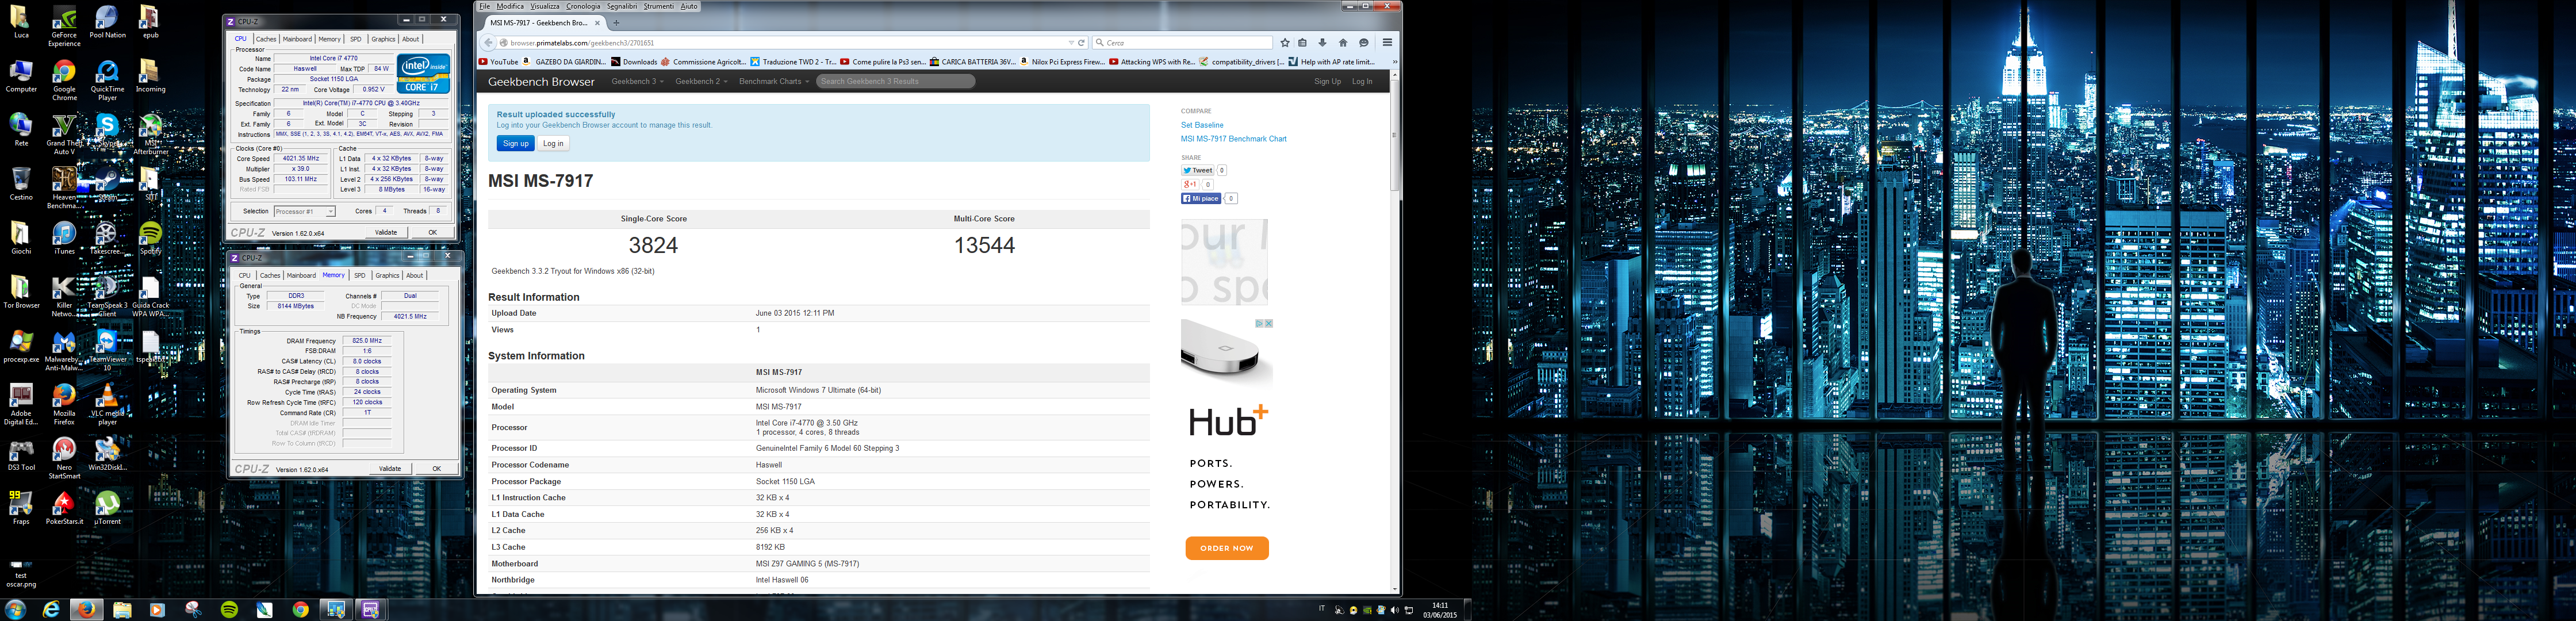
Task: Open the GeForce Experience desktop shortcut
Action: pos(64,24)
